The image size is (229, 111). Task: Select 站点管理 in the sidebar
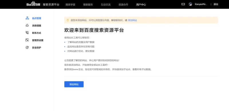[37, 18]
